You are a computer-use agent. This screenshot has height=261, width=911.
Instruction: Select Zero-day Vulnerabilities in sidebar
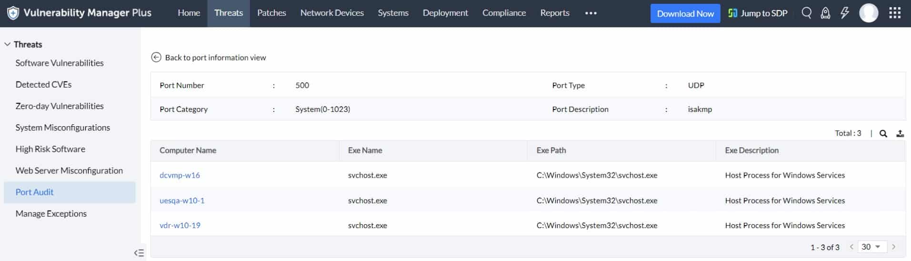click(x=60, y=106)
